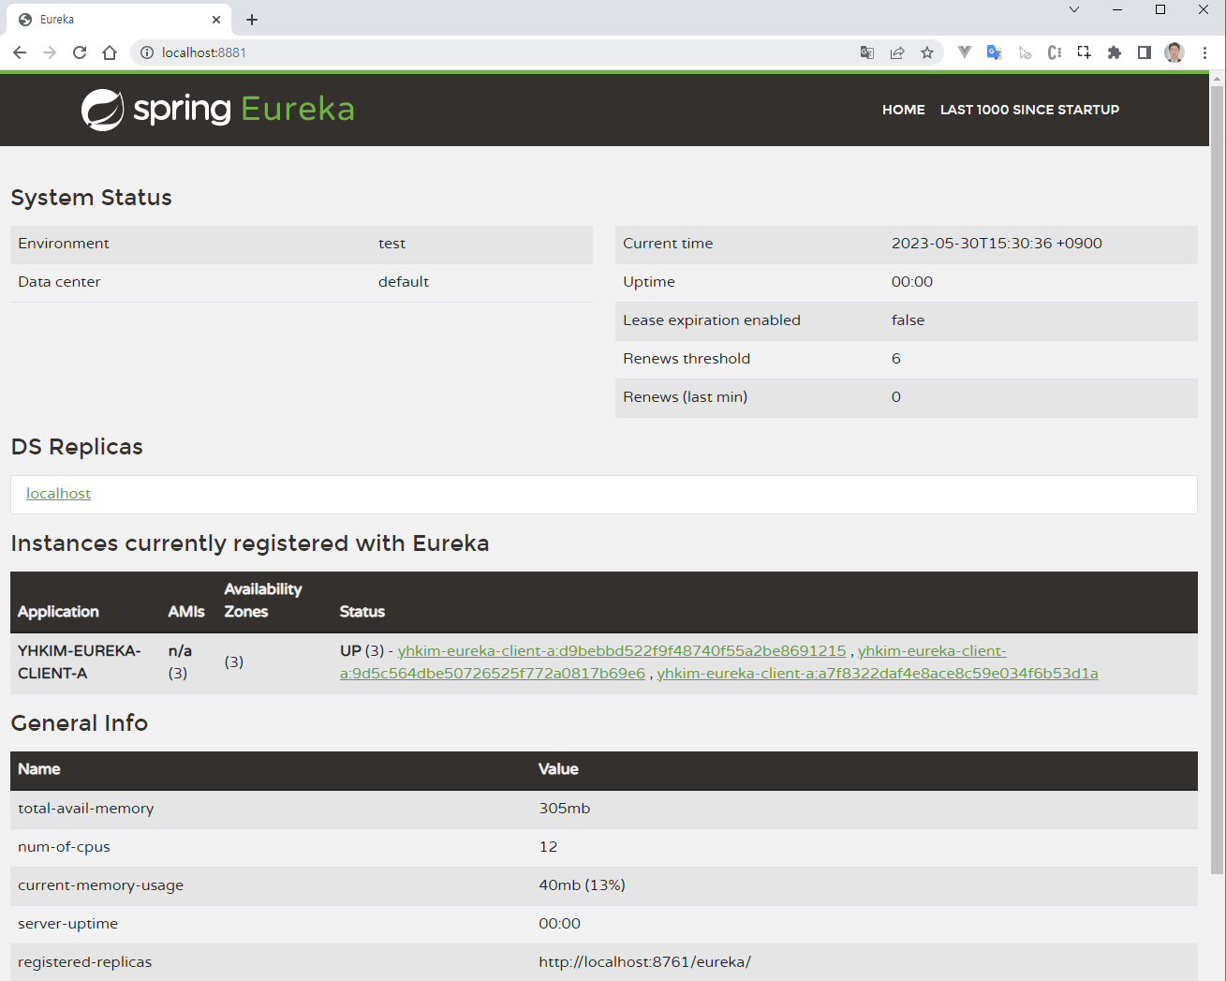
Task: Click the YHKIM-EUREKA-CLIENT-A application cell
Action: pyautogui.click(x=80, y=662)
